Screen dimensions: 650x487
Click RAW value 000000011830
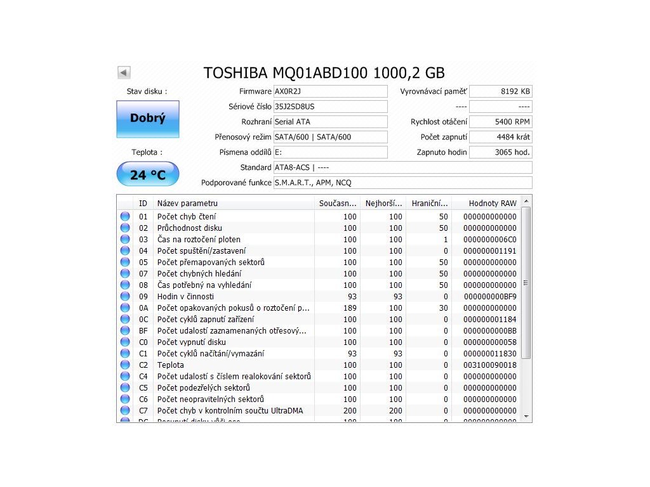tap(490, 354)
